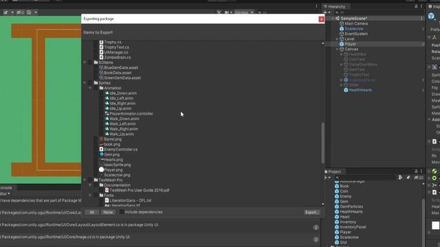This screenshot has width=440, height=247.
Task: Click the All button in export dialog
Action: pos(91,212)
